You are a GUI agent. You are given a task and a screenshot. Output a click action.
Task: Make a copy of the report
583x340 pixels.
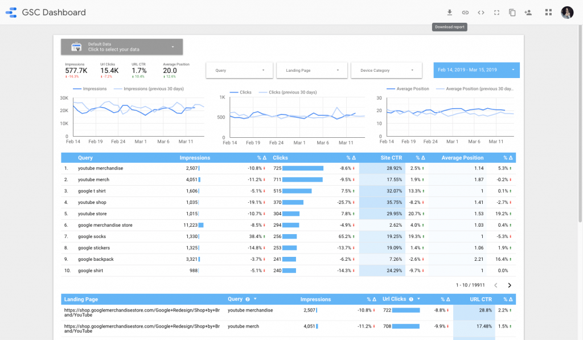pos(512,13)
